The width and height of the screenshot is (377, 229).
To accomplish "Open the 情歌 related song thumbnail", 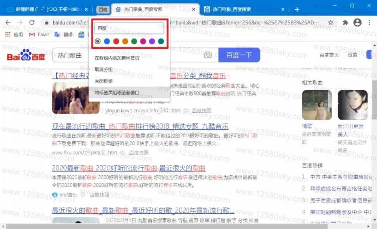I will [317, 105].
